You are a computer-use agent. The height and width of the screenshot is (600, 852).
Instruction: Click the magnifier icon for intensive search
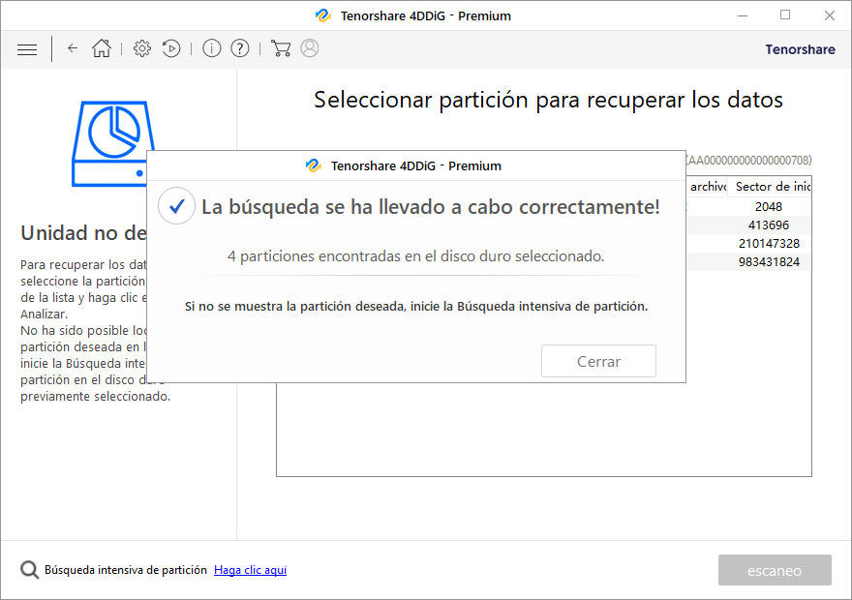pos(29,570)
